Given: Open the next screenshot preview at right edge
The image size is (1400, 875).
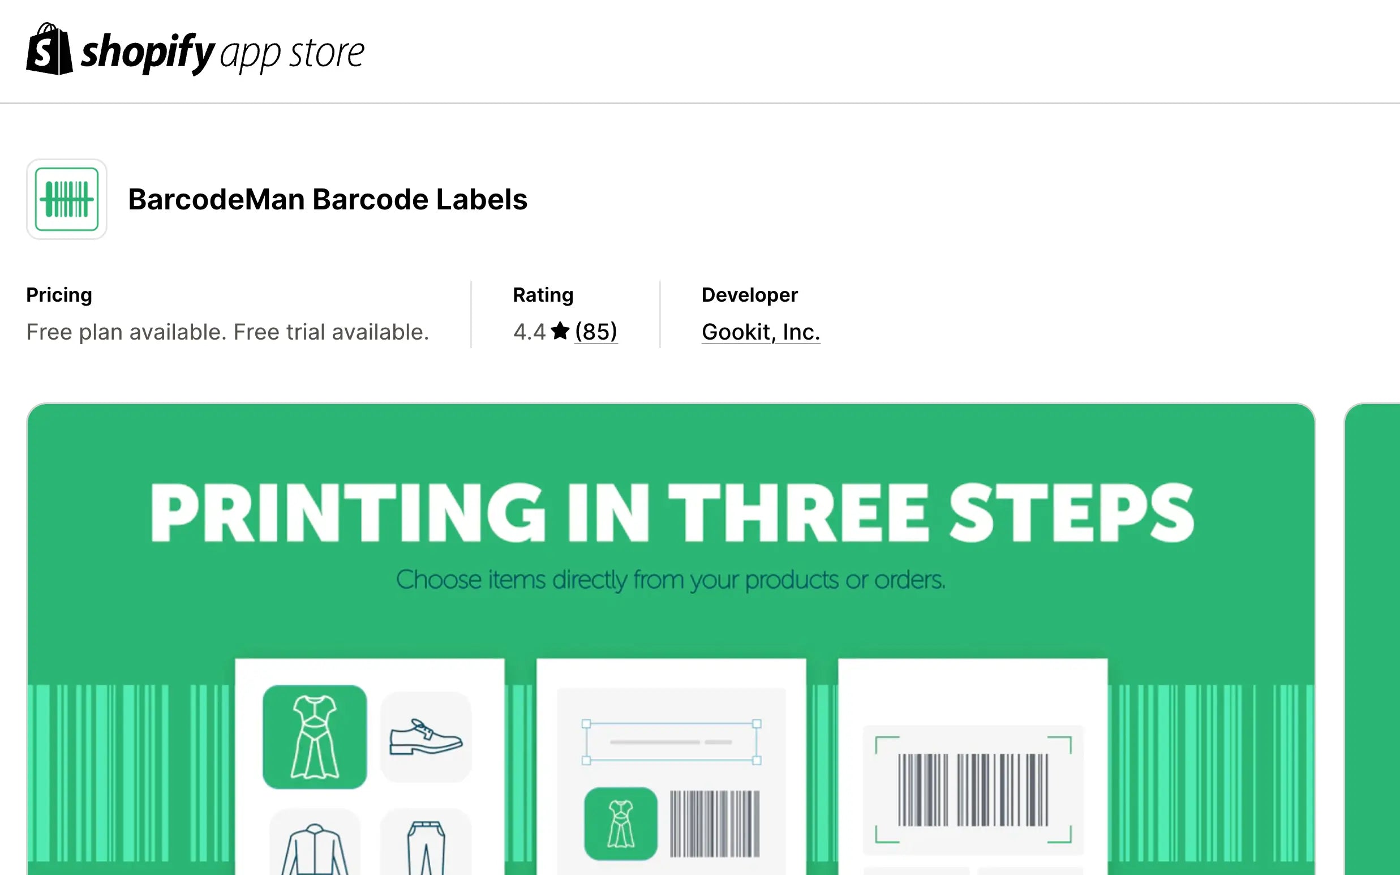Looking at the screenshot, I should tap(1372, 637).
